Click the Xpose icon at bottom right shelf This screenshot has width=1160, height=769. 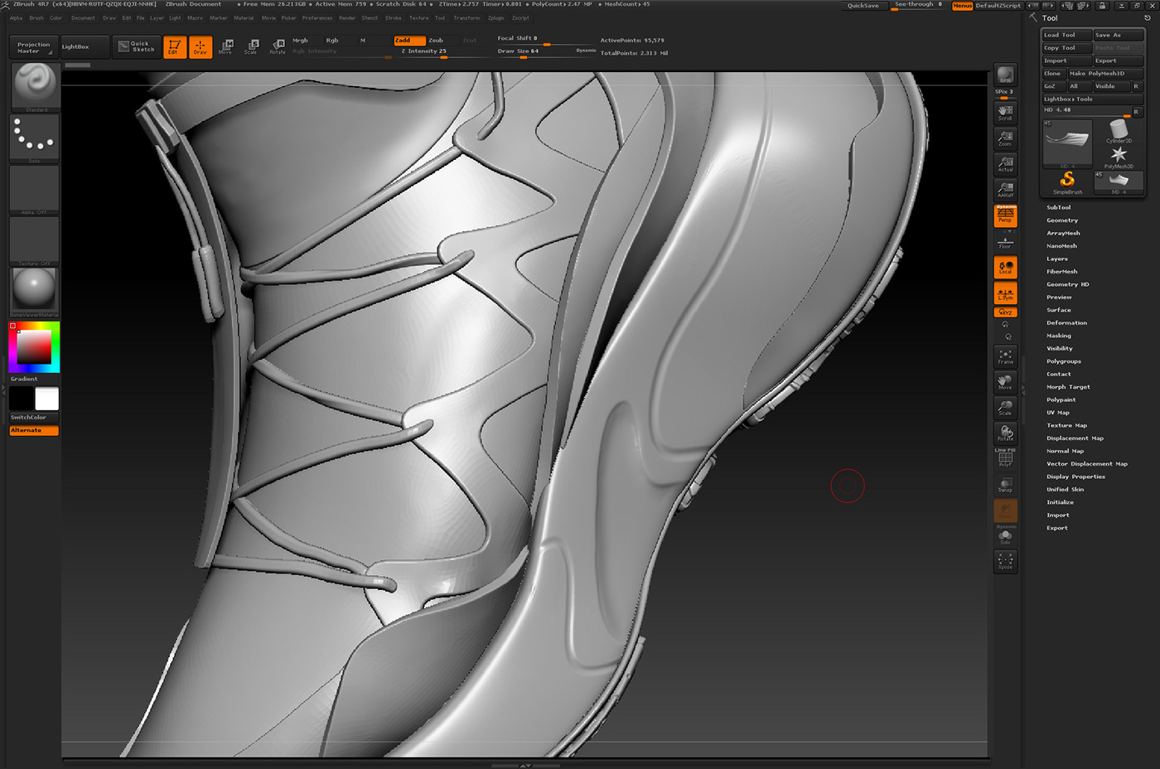tap(1005, 561)
